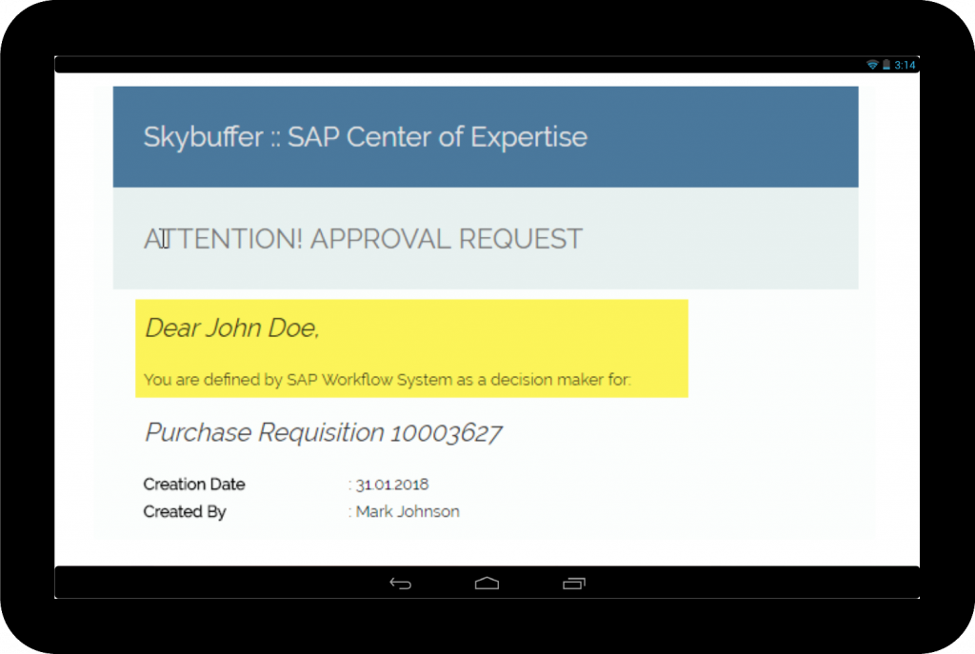Select the Dear John Doe greeting
This screenshot has height=654, width=975.
[232, 327]
